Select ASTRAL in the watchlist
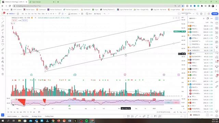The image size is (219, 123). (201, 38)
